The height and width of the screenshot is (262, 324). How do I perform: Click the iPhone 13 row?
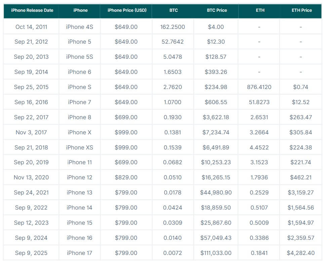pyautogui.click(x=79, y=192)
